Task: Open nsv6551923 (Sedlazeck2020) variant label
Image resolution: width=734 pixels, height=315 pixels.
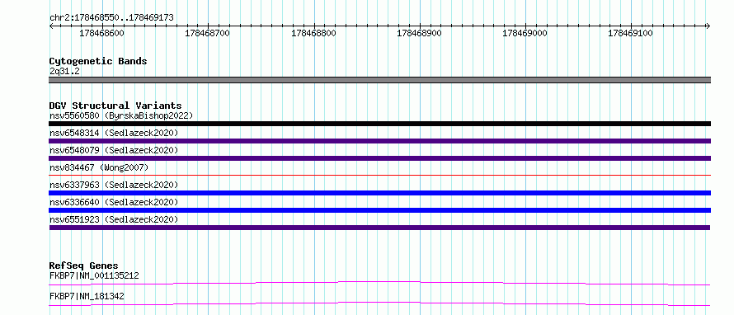Action: (x=114, y=219)
